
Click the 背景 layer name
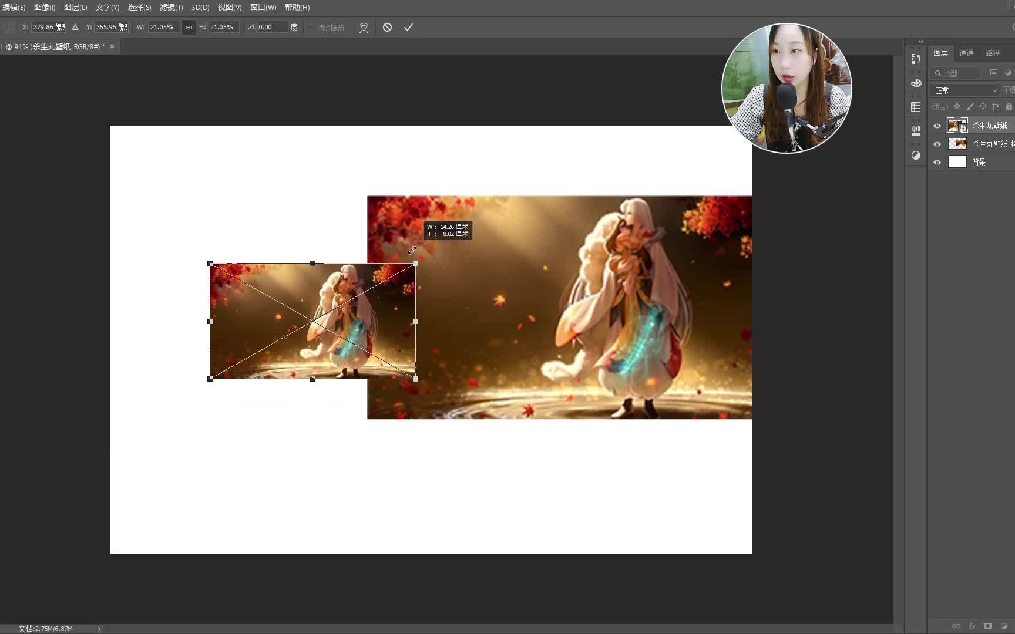(x=979, y=162)
